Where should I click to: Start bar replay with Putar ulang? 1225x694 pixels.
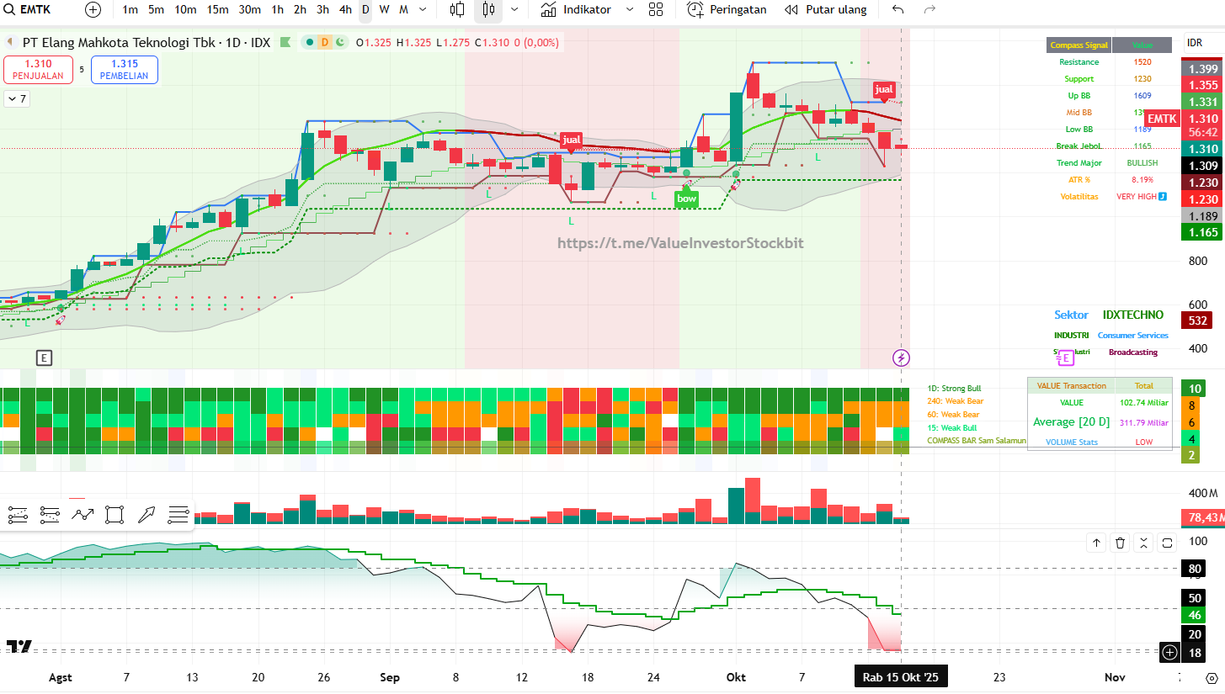click(826, 10)
